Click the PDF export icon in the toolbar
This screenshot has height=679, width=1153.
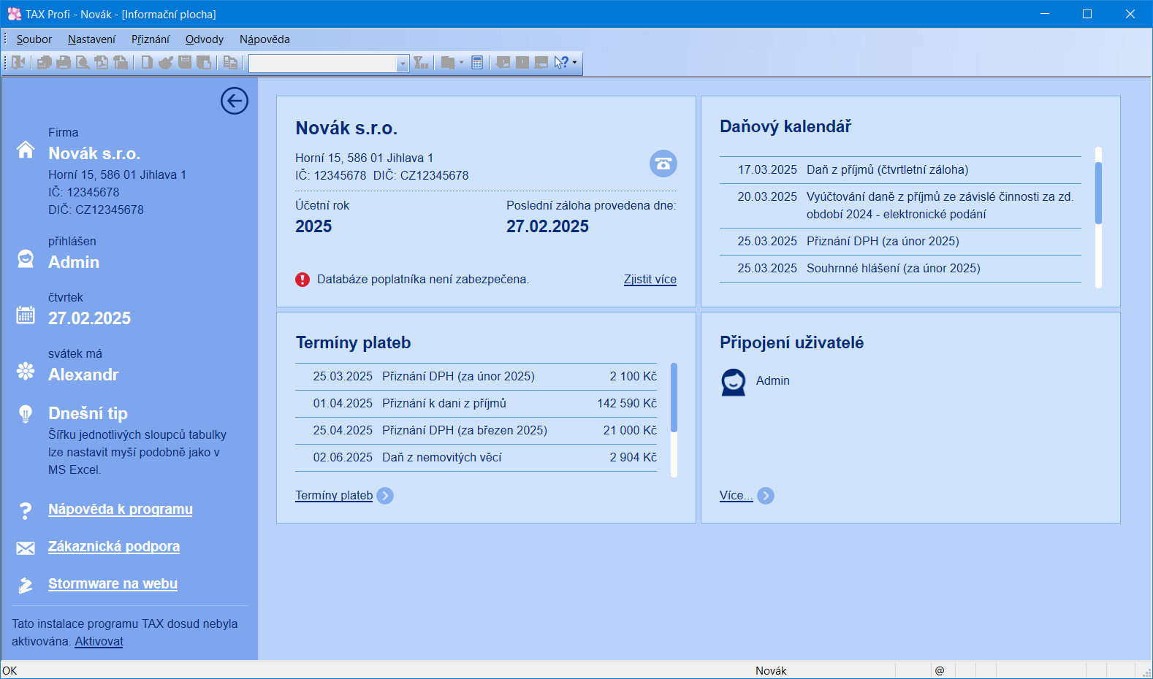[102, 63]
